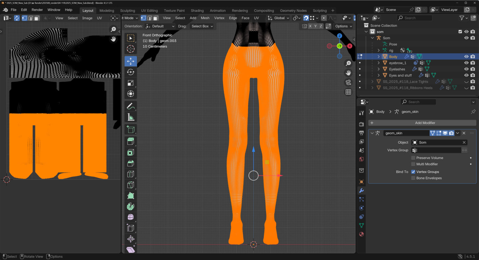Hide the Eyelashes object in the viewport
The image size is (479, 260).
coord(466,69)
